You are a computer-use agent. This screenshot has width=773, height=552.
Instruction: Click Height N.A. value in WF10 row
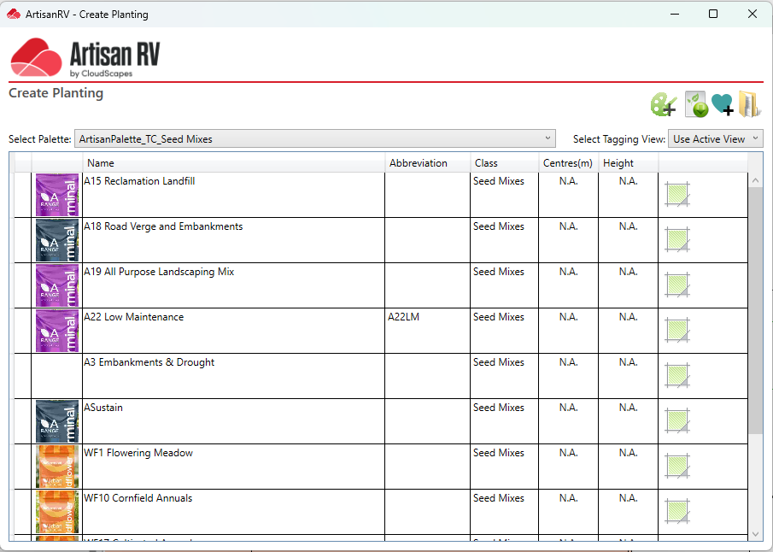(628, 498)
